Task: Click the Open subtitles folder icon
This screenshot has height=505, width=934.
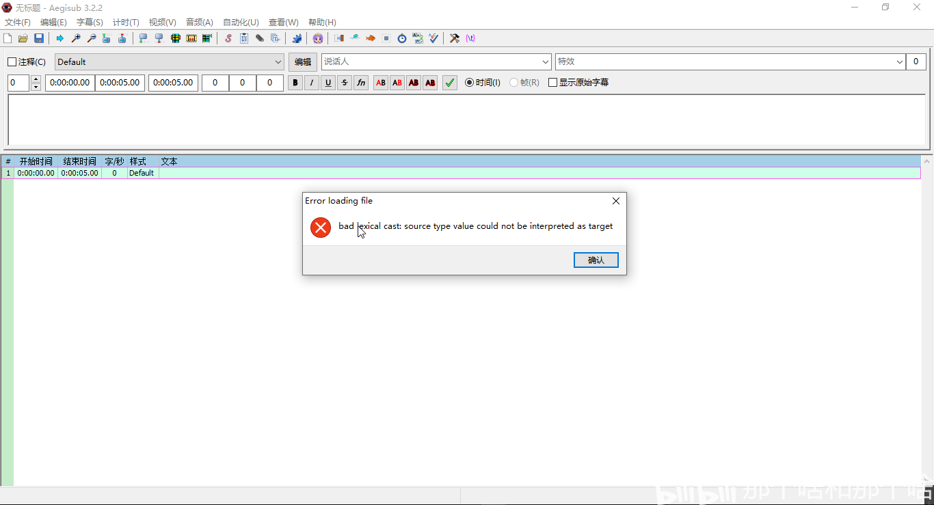Action: [23, 38]
